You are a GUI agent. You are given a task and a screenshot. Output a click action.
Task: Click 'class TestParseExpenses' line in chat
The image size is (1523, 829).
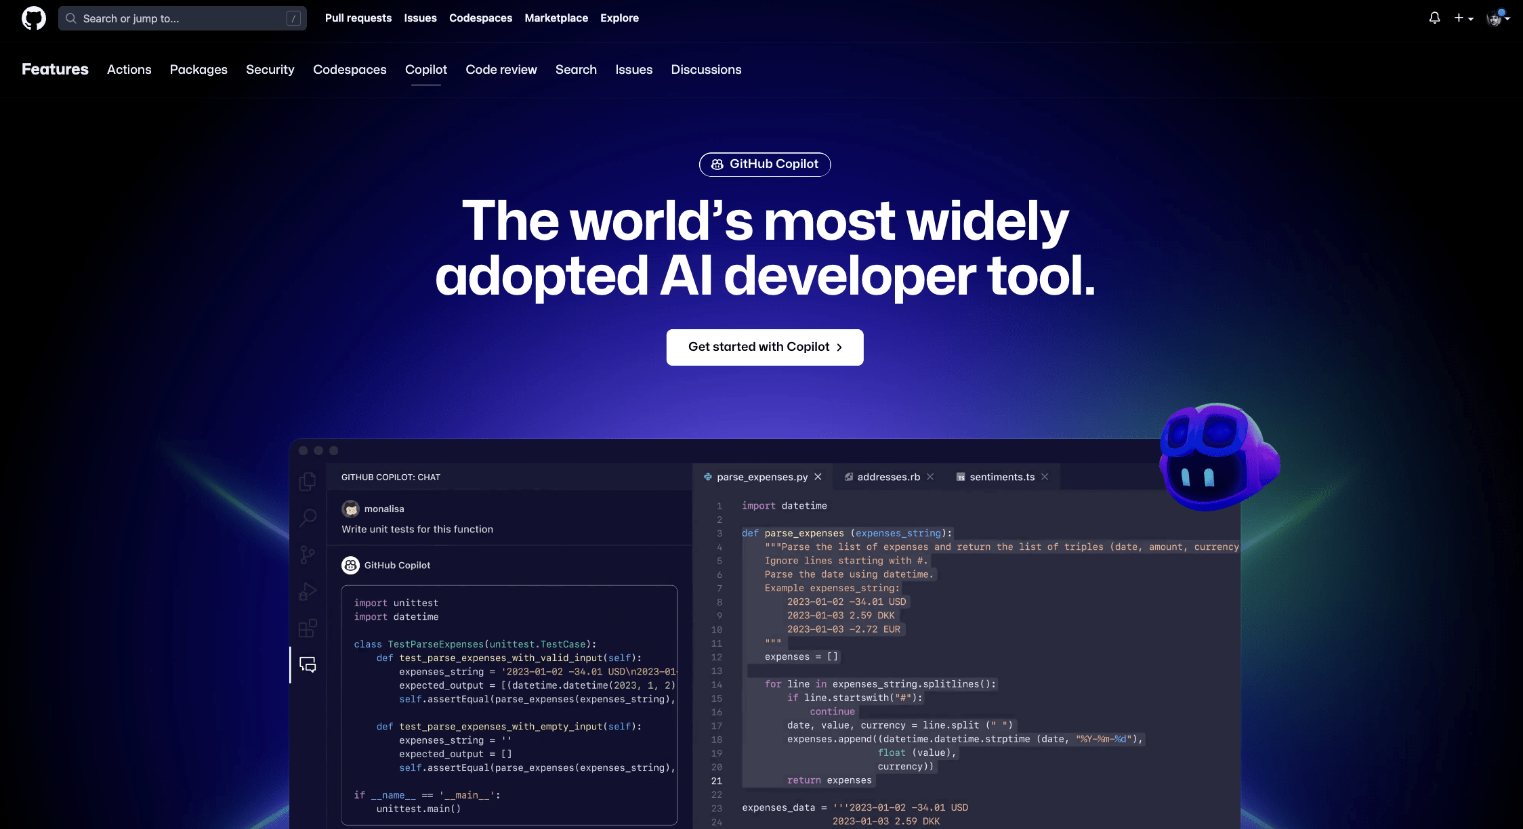[x=475, y=644]
